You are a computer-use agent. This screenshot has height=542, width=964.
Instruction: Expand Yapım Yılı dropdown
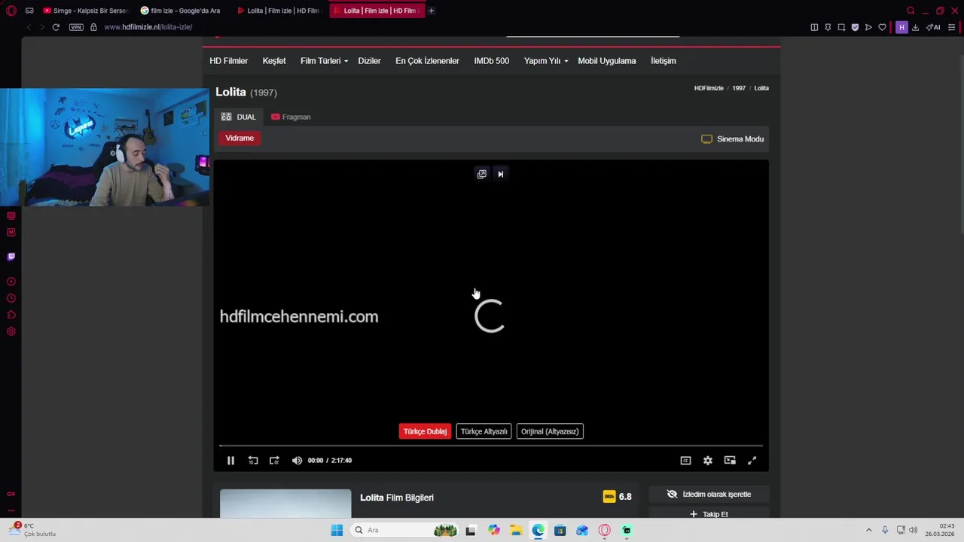[x=546, y=61]
